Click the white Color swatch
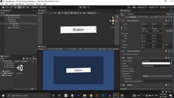This screenshot has width=174, height=98. (x=156, y=63)
